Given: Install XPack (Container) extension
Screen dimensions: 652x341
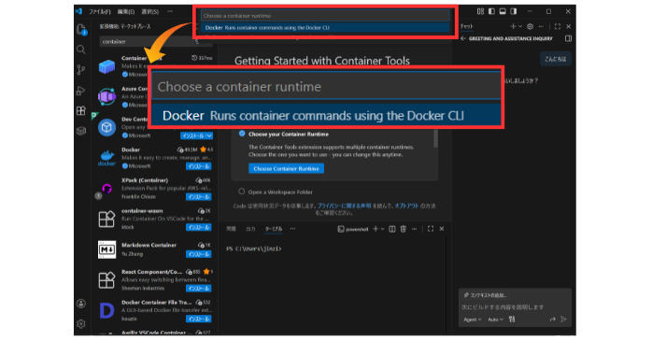Looking at the screenshot, I should tap(199, 197).
